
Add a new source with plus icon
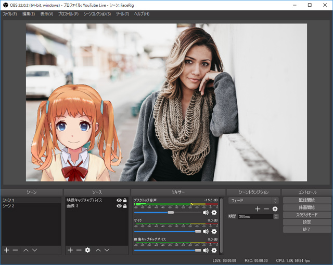click(x=70, y=250)
